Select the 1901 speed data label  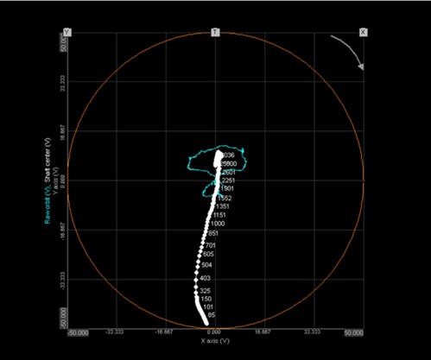pyautogui.click(x=227, y=188)
